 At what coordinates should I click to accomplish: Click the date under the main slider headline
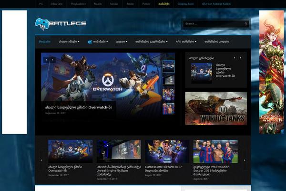55,113
